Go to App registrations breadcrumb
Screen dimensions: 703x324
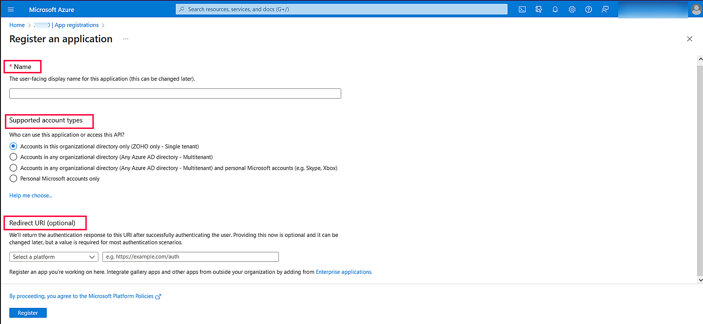77,25
